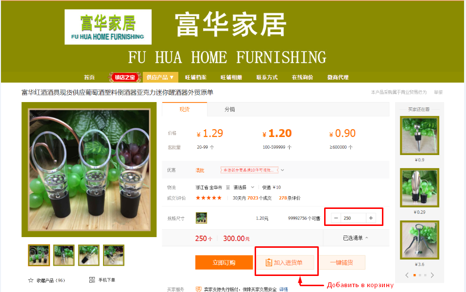Click the star icon to favorite product
The image size is (466, 292).
tap(31, 280)
